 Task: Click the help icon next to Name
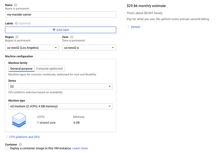point(15,5)
